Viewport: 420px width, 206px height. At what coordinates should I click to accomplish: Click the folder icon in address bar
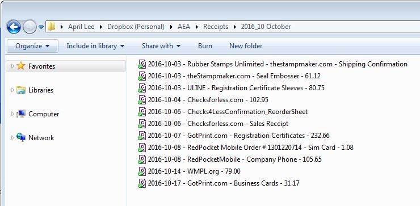click(51, 27)
